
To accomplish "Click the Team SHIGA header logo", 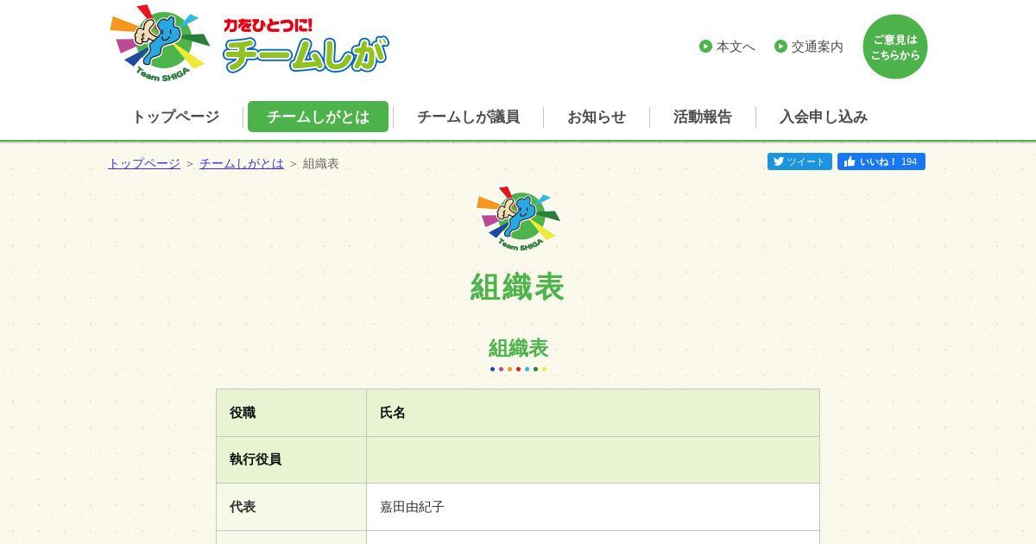I will coord(161,44).
